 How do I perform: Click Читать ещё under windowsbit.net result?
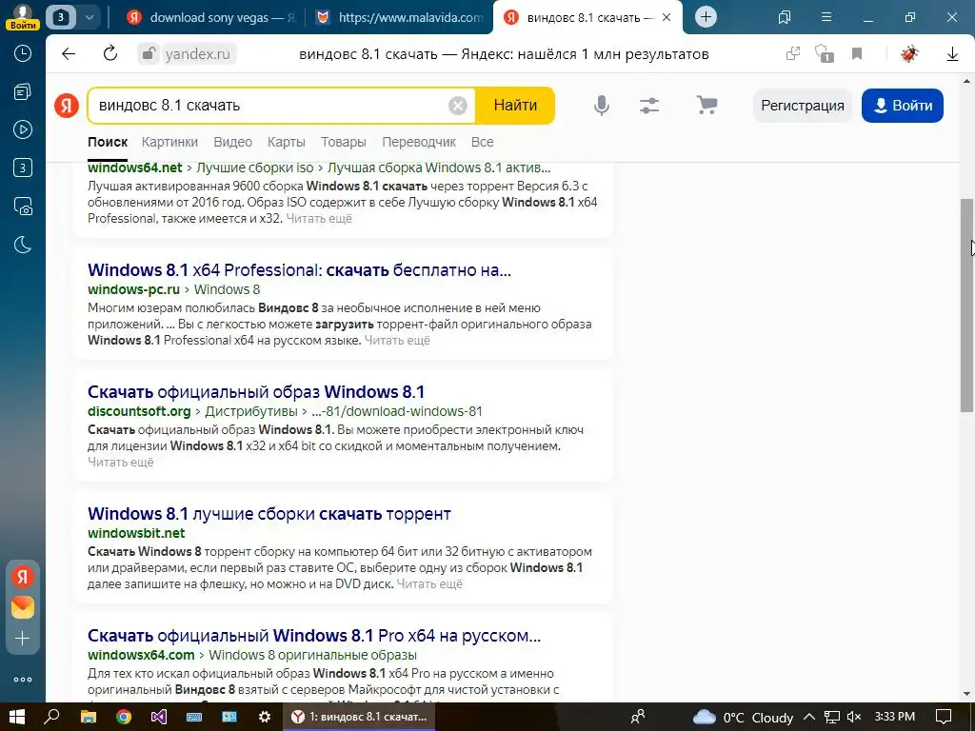pos(429,583)
